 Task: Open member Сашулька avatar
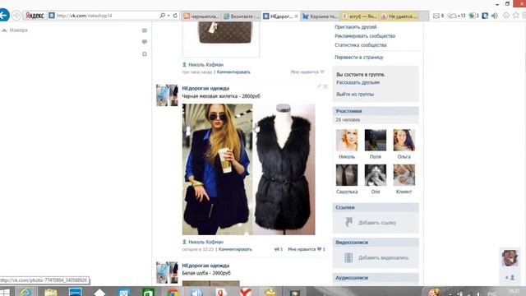coord(347,175)
